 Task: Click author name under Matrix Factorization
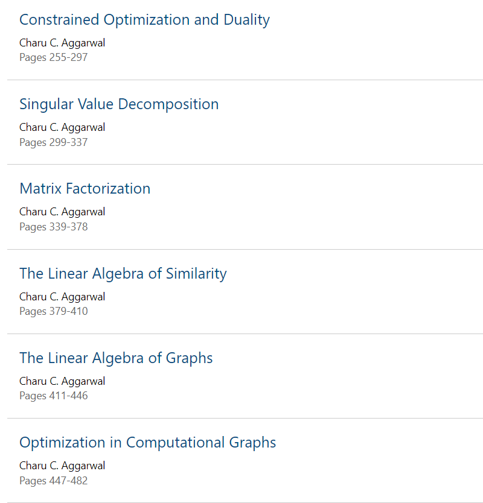[62, 212]
